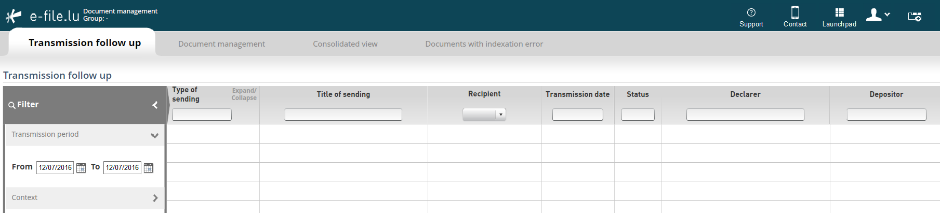Image resolution: width=940 pixels, height=213 pixels.
Task: Switch to Consolidated view tab
Action: [345, 44]
